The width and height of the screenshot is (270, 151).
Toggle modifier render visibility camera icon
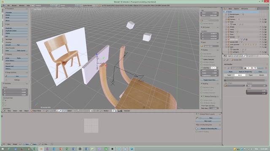coord(245,68)
